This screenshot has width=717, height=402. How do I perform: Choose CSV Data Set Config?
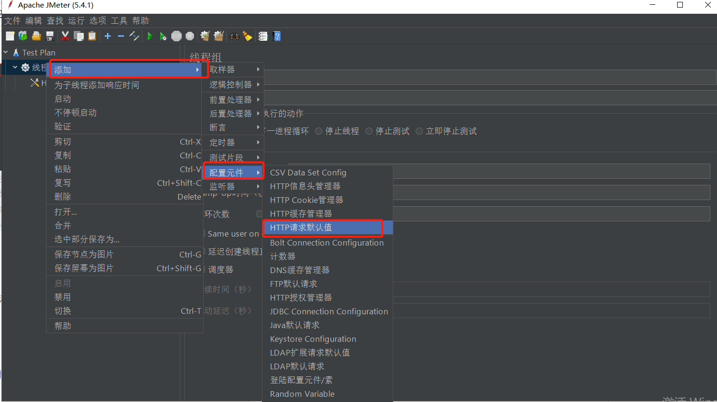coord(327,173)
